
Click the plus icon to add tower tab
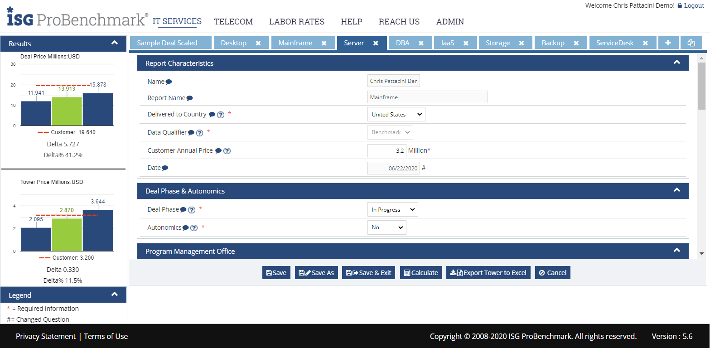click(668, 43)
